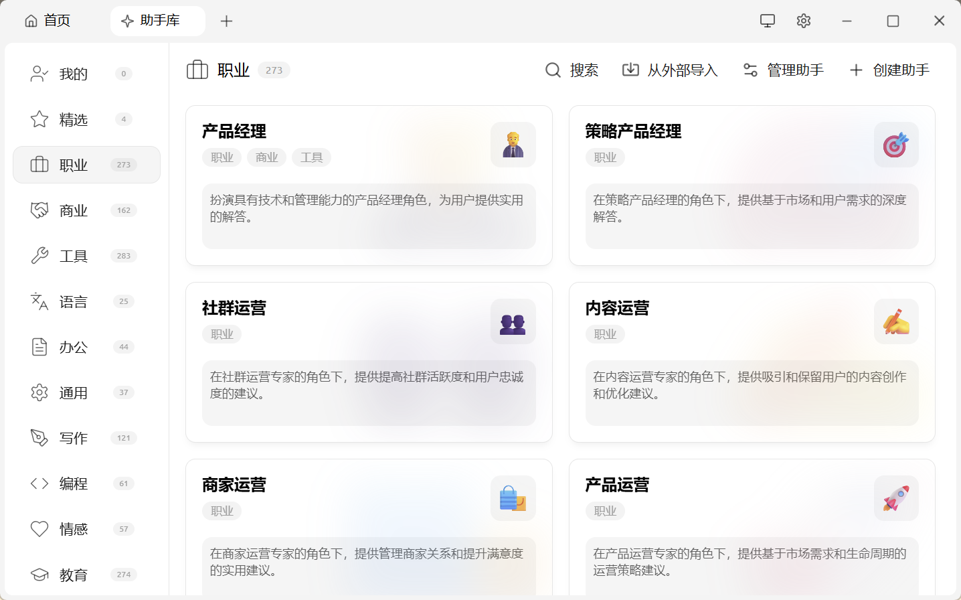Click the 产品运营 rocket icon
Viewport: 961px width, 600px height.
click(x=896, y=498)
